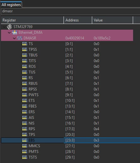Image resolution: width=140 pixels, height=163 pixels.
Task: Click the RPSS bitfield icon
Action: [x=25, y=89]
